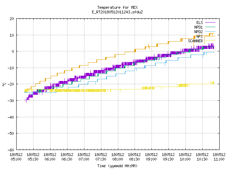Image resolution: width=226 pixels, height=169 pixels.
Task: Click the y-axis value 0
Action: (13, 51)
